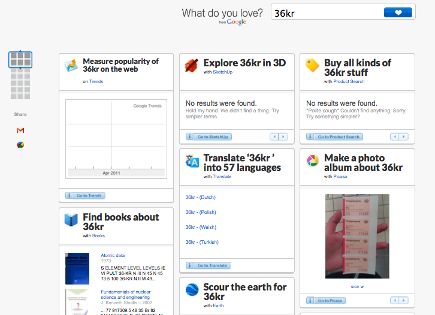
Task: Select the top grid page thumbnail
Action: [20, 59]
